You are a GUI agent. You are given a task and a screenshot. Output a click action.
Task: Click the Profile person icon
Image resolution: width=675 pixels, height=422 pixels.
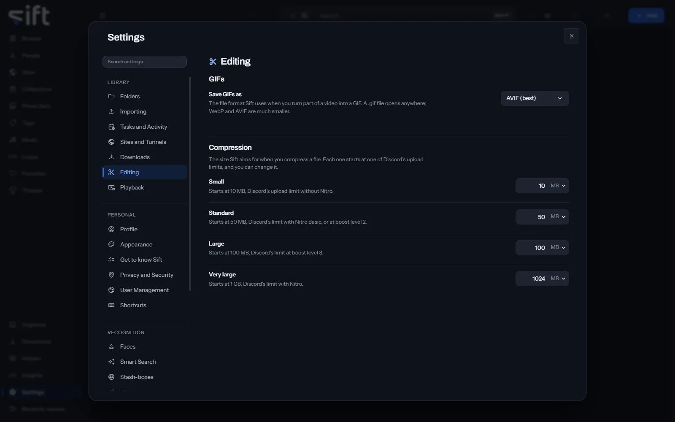pos(111,229)
